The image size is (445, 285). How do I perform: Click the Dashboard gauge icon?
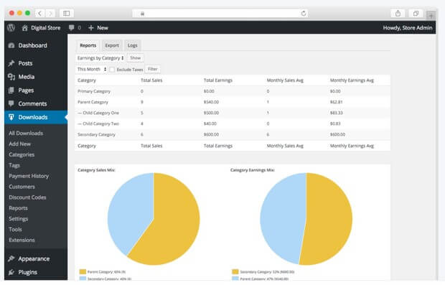[x=11, y=45]
